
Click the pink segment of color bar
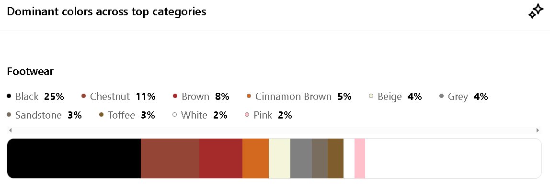click(359, 158)
